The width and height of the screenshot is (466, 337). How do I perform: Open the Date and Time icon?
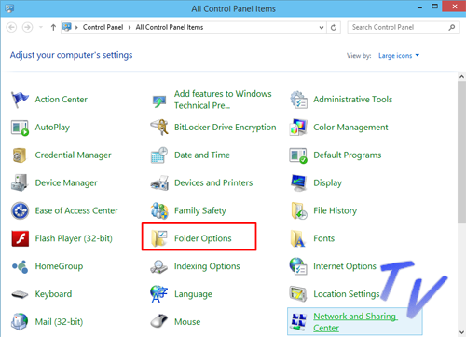coord(159,155)
